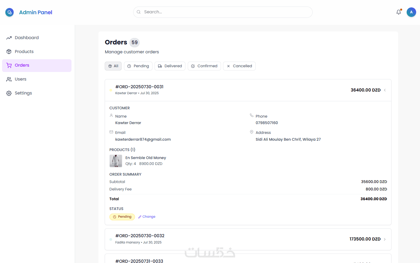The image size is (420, 263).
Task: Click the #ORD-20250731-0033 order title
Action: point(139,261)
